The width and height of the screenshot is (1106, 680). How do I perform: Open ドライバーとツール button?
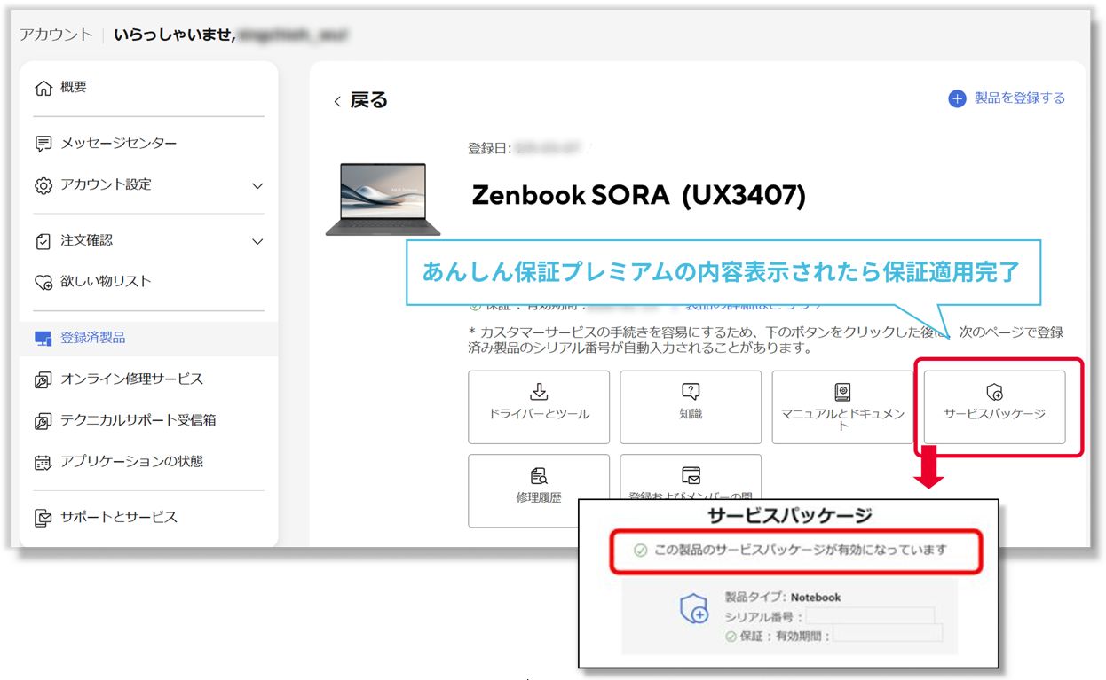click(539, 407)
